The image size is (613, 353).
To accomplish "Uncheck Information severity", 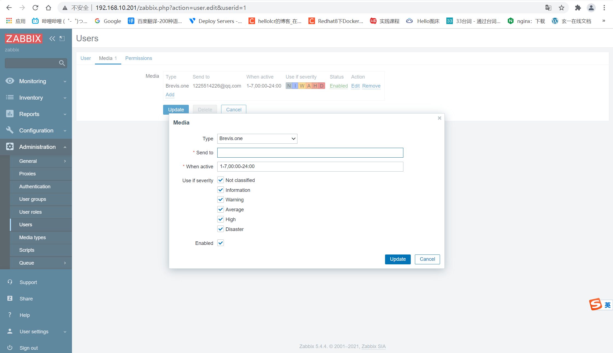I will (x=221, y=190).
